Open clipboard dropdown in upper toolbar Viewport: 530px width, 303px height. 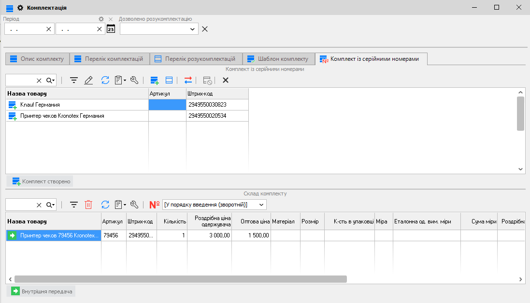click(x=120, y=81)
